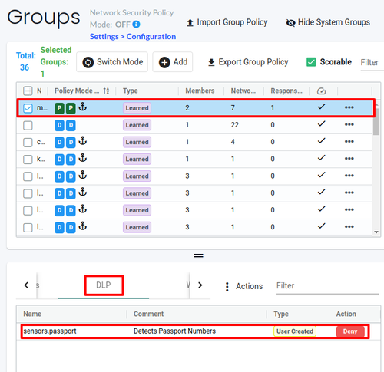Click the Switch Mode button
The width and height of the screenshot is (384, 372).
[112, 62]
